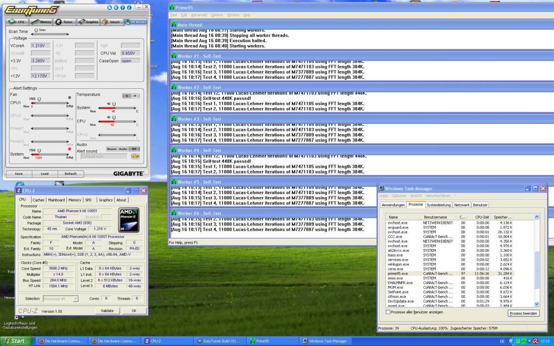Screen dimensions: 554x346
Task: Click the Default.wav alert sound field
Action: 103,156
